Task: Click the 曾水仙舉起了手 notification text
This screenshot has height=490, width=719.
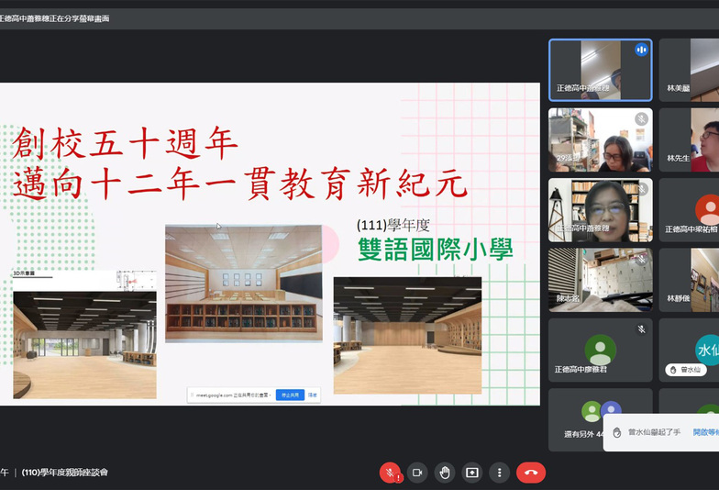Action: pyautogui.click(x=654, y=432)
